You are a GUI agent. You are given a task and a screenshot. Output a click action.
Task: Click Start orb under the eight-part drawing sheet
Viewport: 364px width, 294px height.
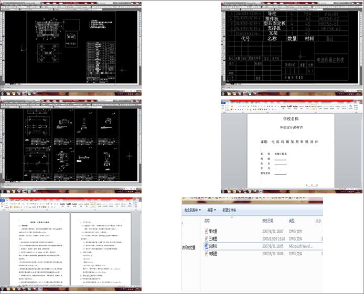pos(2,191)
